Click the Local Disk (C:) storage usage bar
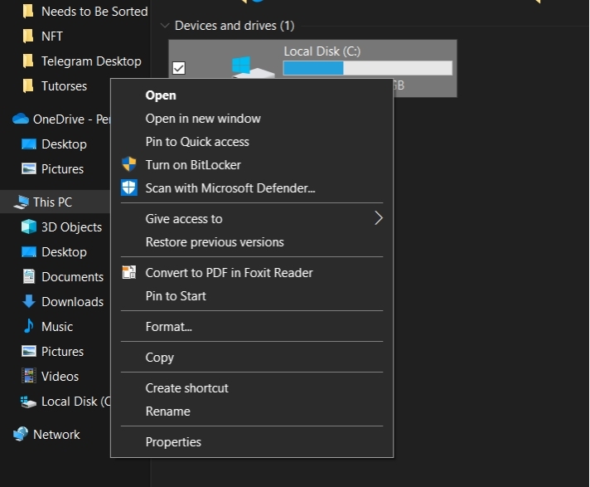This screenshot has width=590, height=487. point(368,68)
